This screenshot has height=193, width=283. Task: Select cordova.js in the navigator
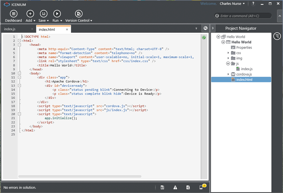click(x=244, y=74)
